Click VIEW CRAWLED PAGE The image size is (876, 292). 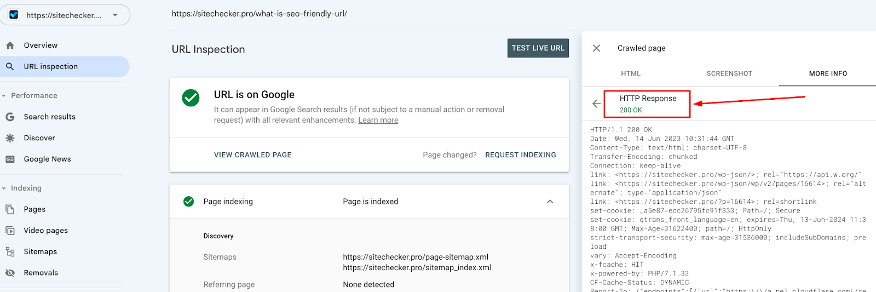coord(253,155)
